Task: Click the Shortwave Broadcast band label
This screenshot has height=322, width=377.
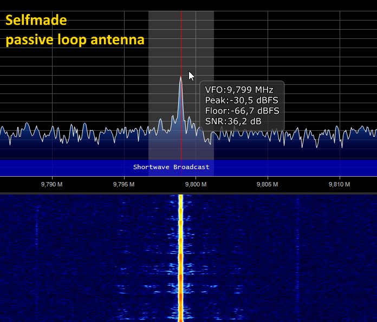Action: [171, 167]
